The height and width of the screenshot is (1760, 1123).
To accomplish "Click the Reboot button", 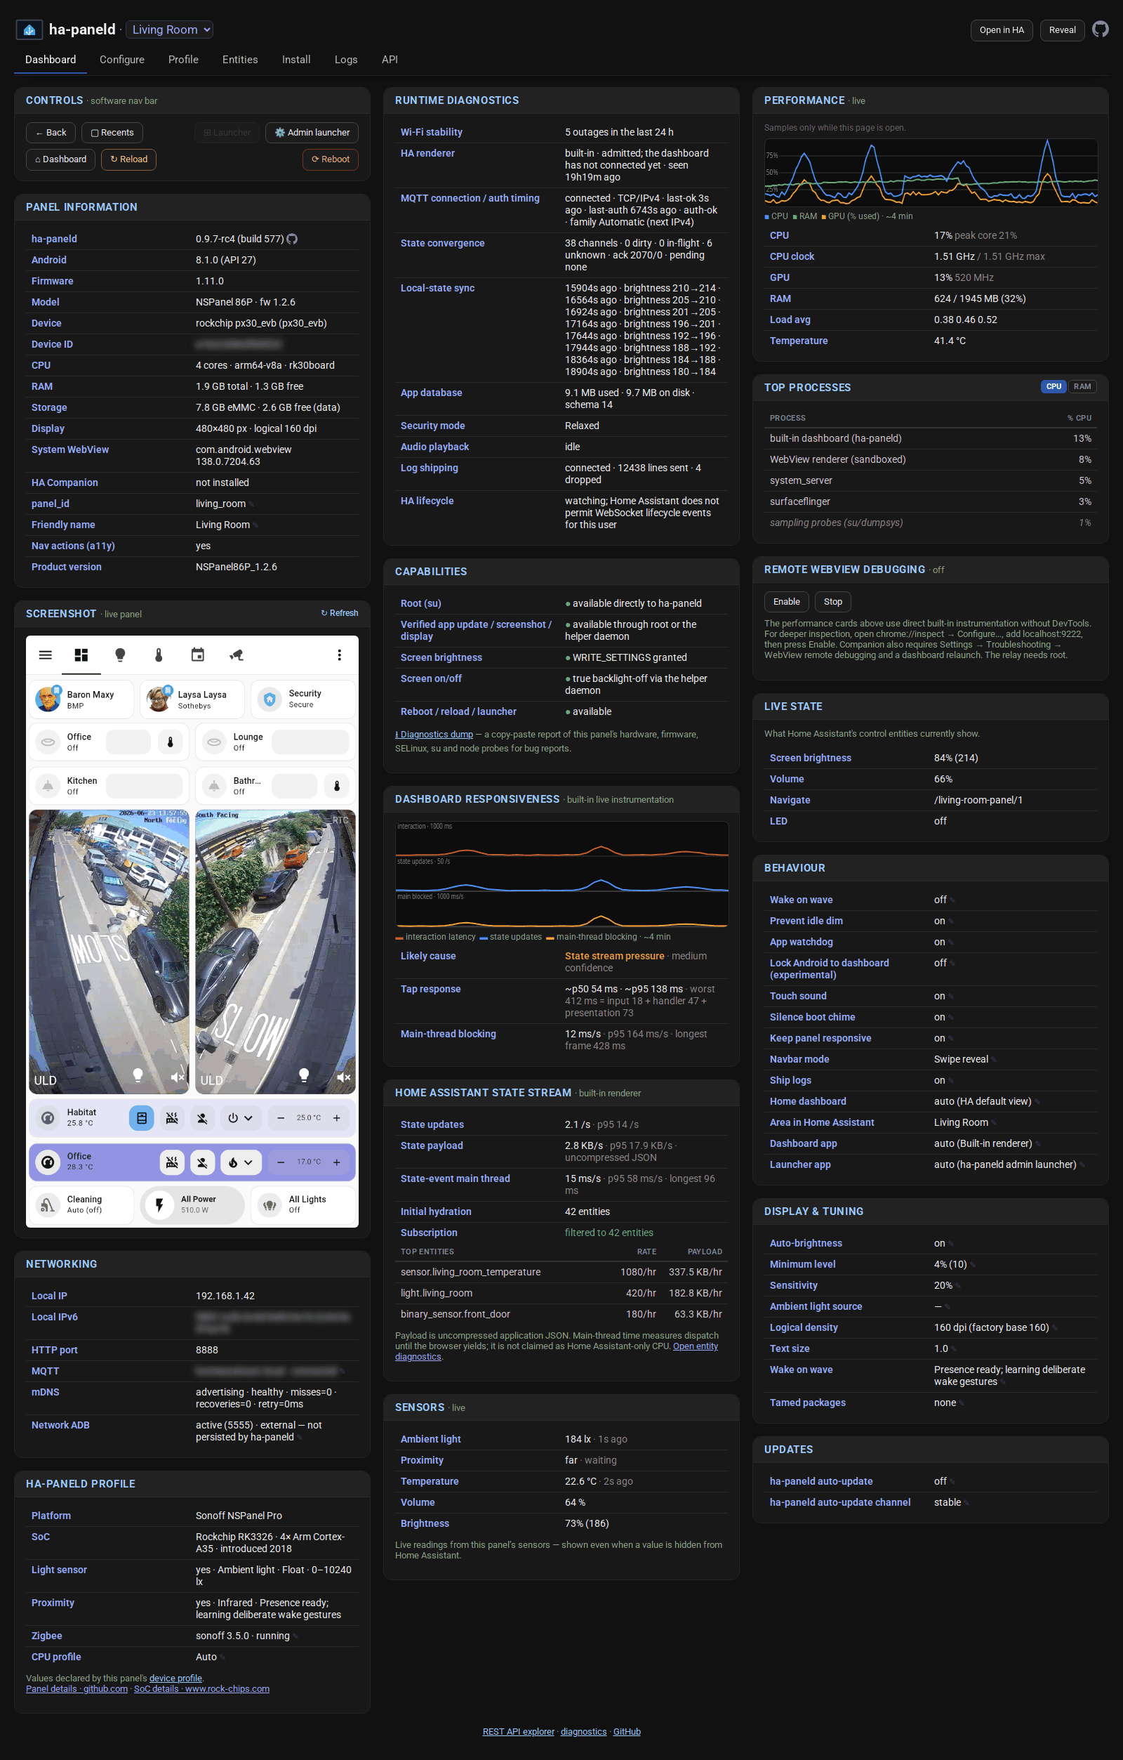I will coord(331,159).
